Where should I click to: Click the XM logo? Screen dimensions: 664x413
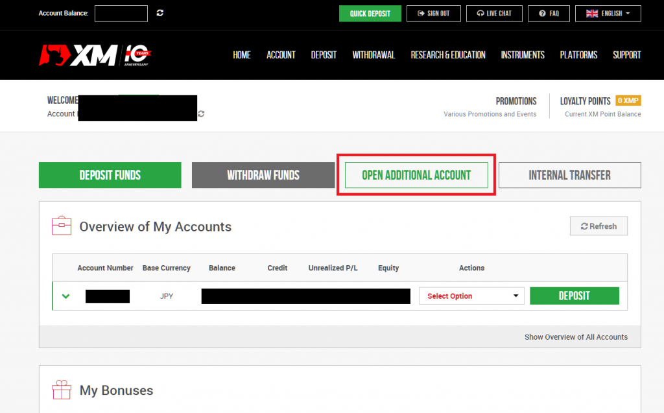pos(96,56)
